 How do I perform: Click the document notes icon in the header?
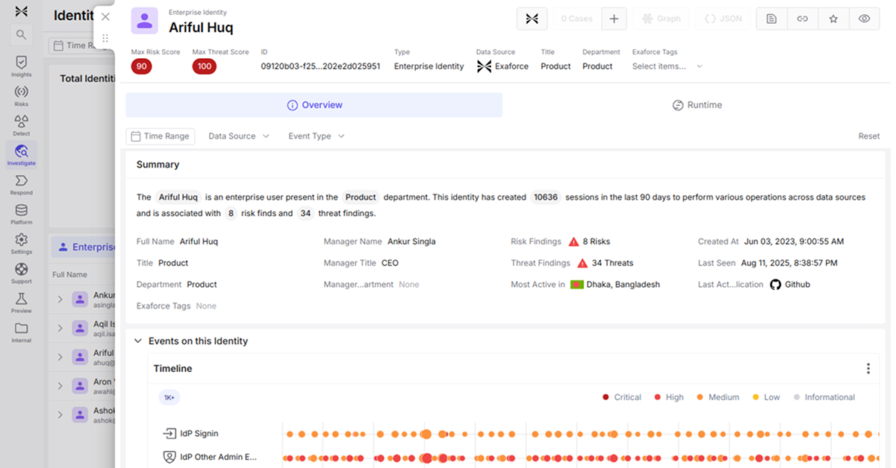(771, 19)
